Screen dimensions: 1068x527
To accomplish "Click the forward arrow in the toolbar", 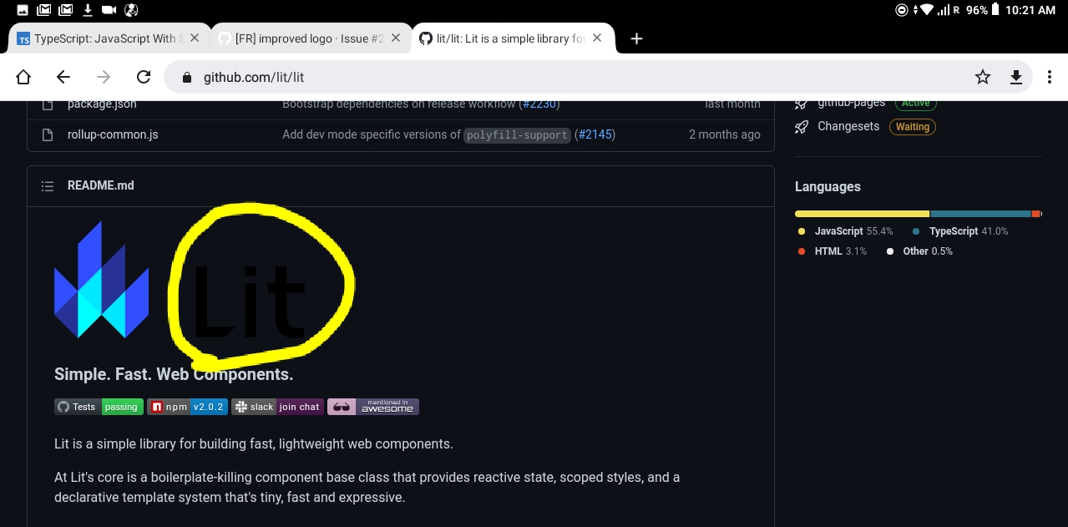I will 104,77.
